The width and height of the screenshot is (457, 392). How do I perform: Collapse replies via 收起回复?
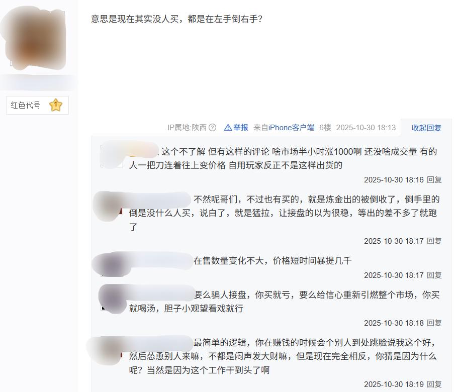(426, 128)
